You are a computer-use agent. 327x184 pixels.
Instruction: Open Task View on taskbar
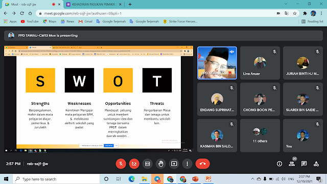coord(119,179)
